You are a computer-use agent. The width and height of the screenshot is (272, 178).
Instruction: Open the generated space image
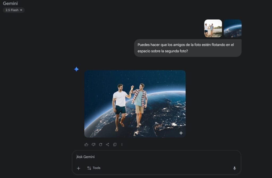click(x=135, y=104)
